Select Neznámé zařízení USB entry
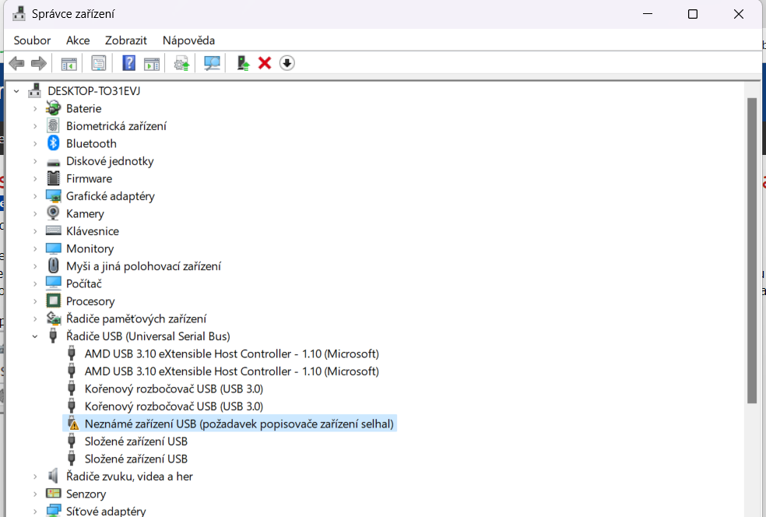766x517 pixels. tap(239, 424)
